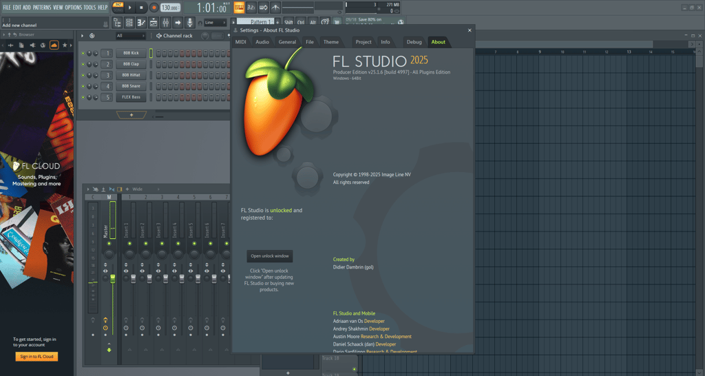This screenshot has width=705, height=376.
Task: Select the FL Cloud browser tab icon
Action: click(54, 45)
